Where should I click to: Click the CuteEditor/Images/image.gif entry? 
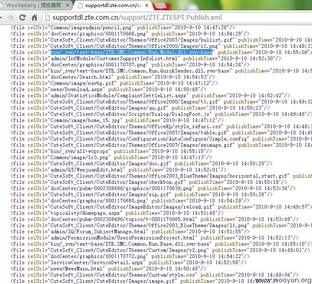(144, 281)
